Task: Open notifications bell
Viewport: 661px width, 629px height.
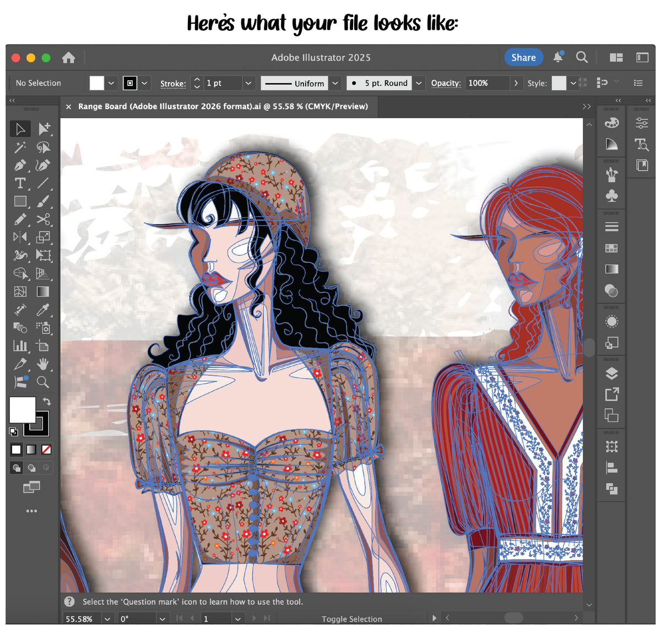Action: pos(558,57)
